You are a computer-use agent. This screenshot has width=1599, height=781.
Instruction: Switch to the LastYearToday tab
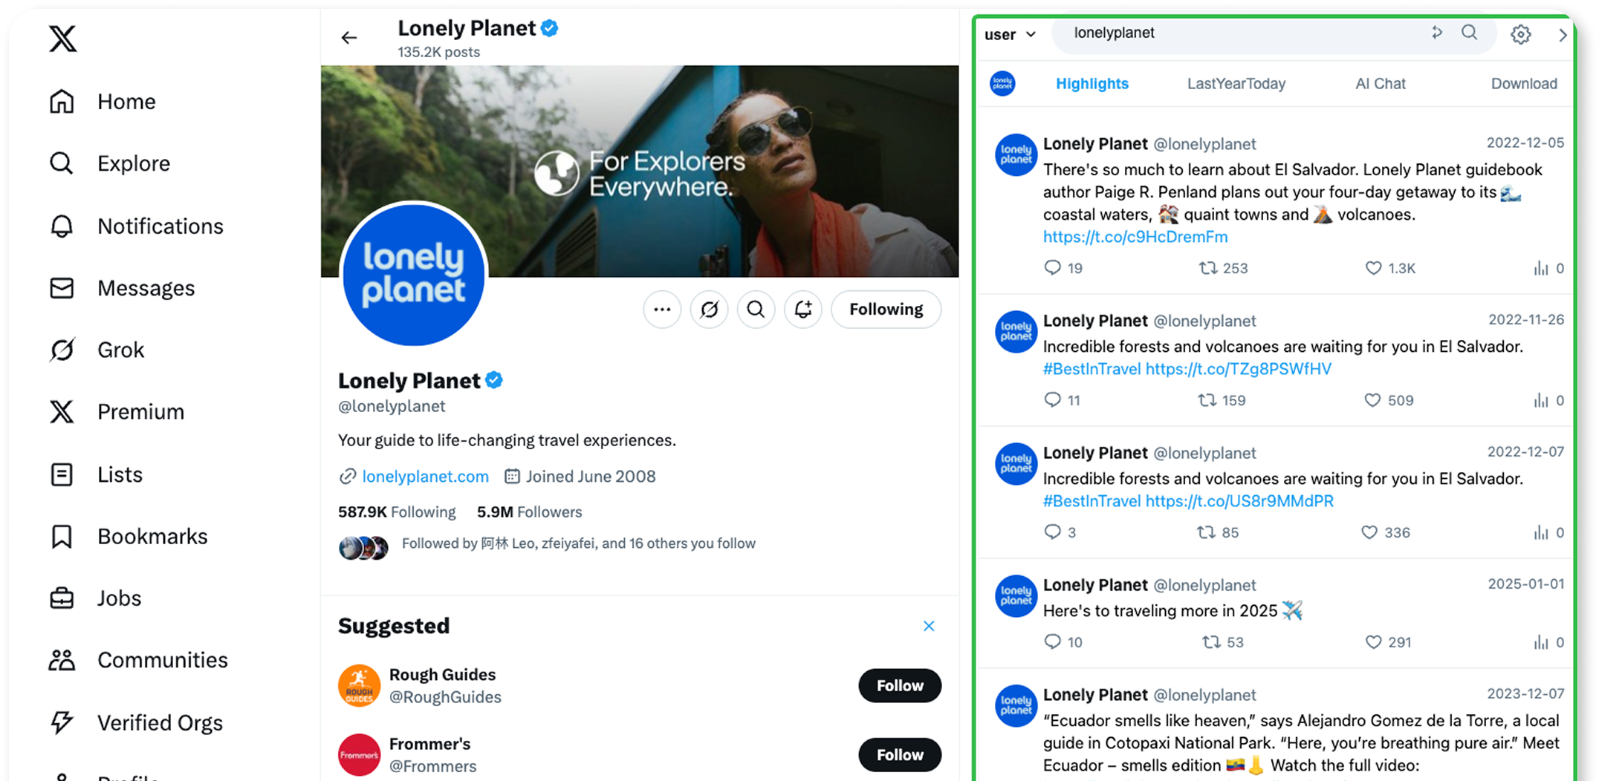pyautogui.click(x=1236, y=84)
